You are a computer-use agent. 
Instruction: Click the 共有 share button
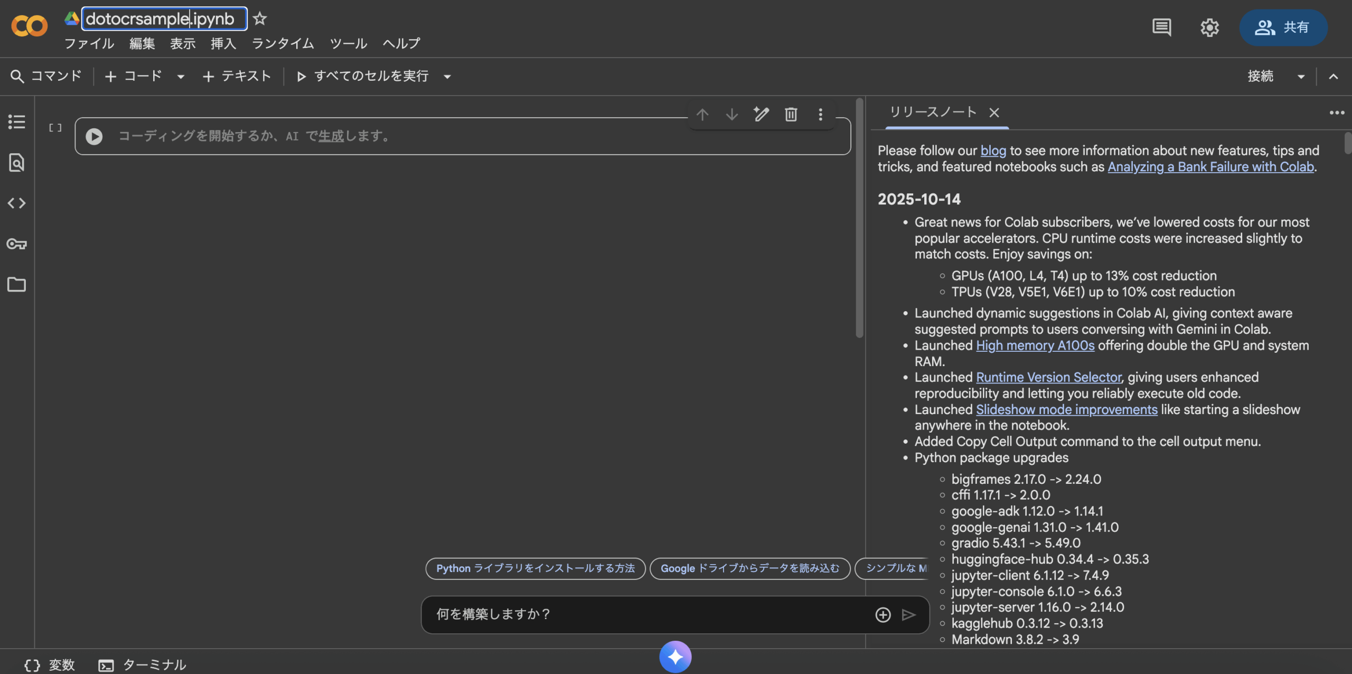(1283, 27)
